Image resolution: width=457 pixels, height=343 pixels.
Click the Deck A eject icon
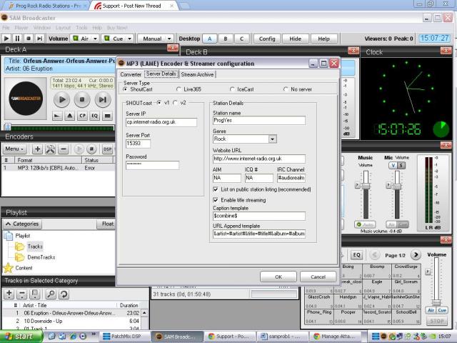click(70, 115)
